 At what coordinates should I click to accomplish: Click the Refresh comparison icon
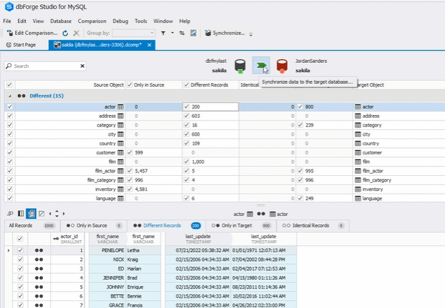point(65,33)
